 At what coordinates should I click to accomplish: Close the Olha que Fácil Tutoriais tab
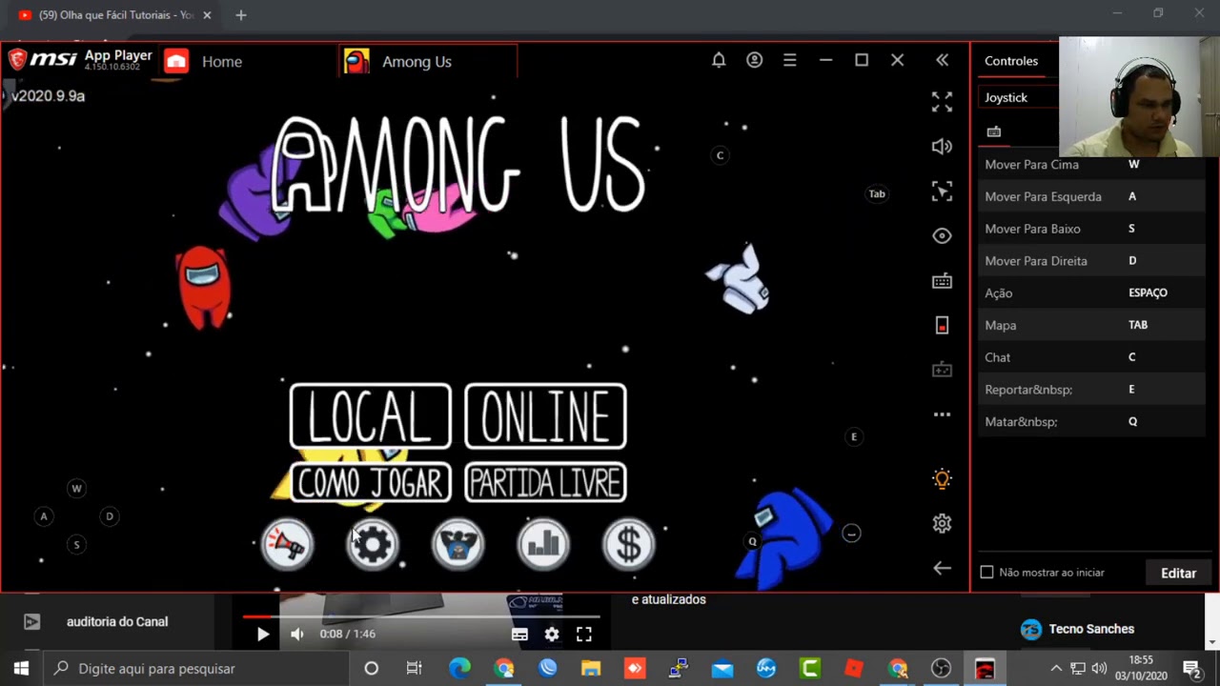(x=207, y=15)
